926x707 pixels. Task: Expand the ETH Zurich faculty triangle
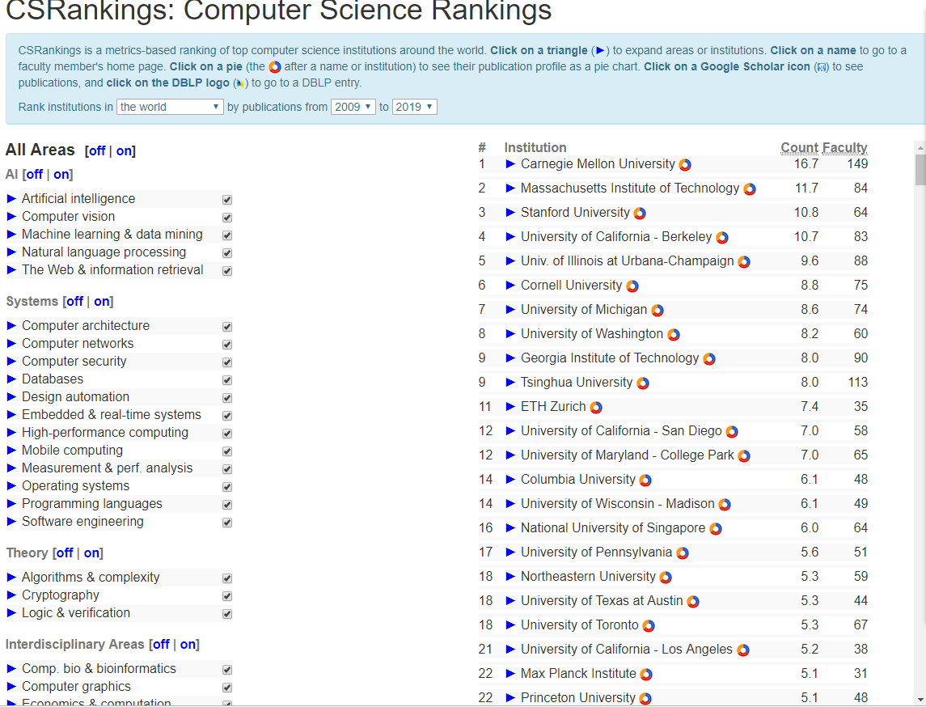point(511,406)
